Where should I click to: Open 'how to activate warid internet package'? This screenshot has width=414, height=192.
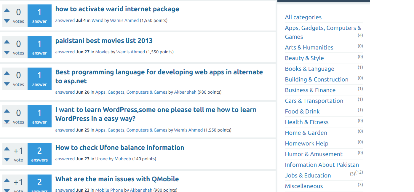pos(117,9)
